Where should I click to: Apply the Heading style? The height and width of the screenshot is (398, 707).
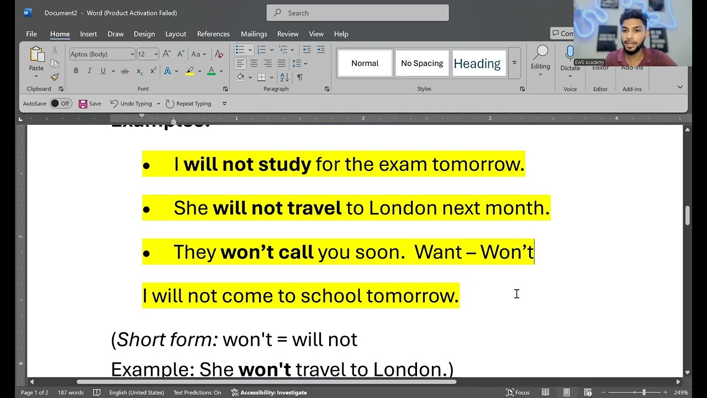[478, 63]
